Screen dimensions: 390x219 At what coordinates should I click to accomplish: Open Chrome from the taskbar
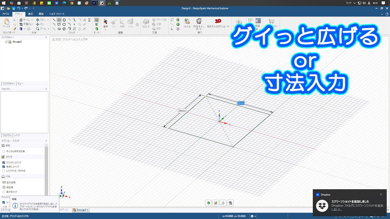[72, 3]
